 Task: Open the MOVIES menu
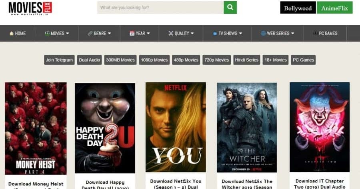pyautogui.click(x=57, y=33)
